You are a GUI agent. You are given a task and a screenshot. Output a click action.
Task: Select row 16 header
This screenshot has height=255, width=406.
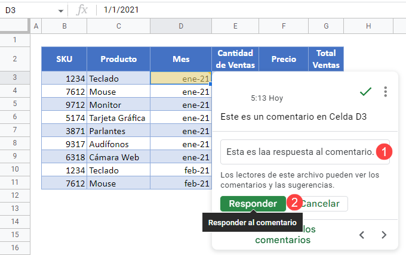coord(15,248)
